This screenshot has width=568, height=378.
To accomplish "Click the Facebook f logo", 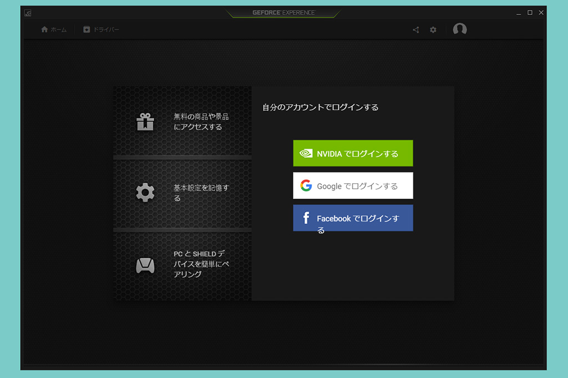I will click(x=306, y=218).
